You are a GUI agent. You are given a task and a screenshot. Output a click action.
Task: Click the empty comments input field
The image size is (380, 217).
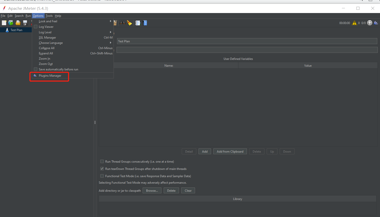point(247,50)
